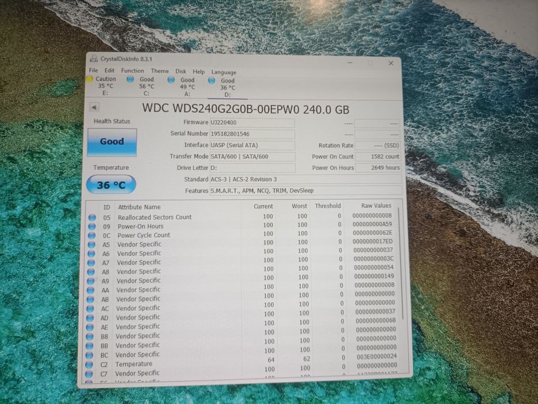Screen dimensions: 538x404
Task: Open the Language menu
Action: click(224, 72)
